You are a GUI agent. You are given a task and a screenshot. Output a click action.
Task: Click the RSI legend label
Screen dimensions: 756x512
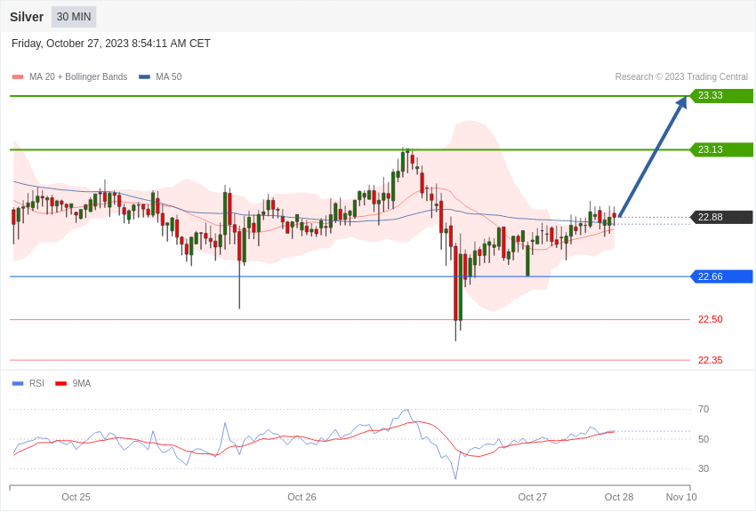36,383
